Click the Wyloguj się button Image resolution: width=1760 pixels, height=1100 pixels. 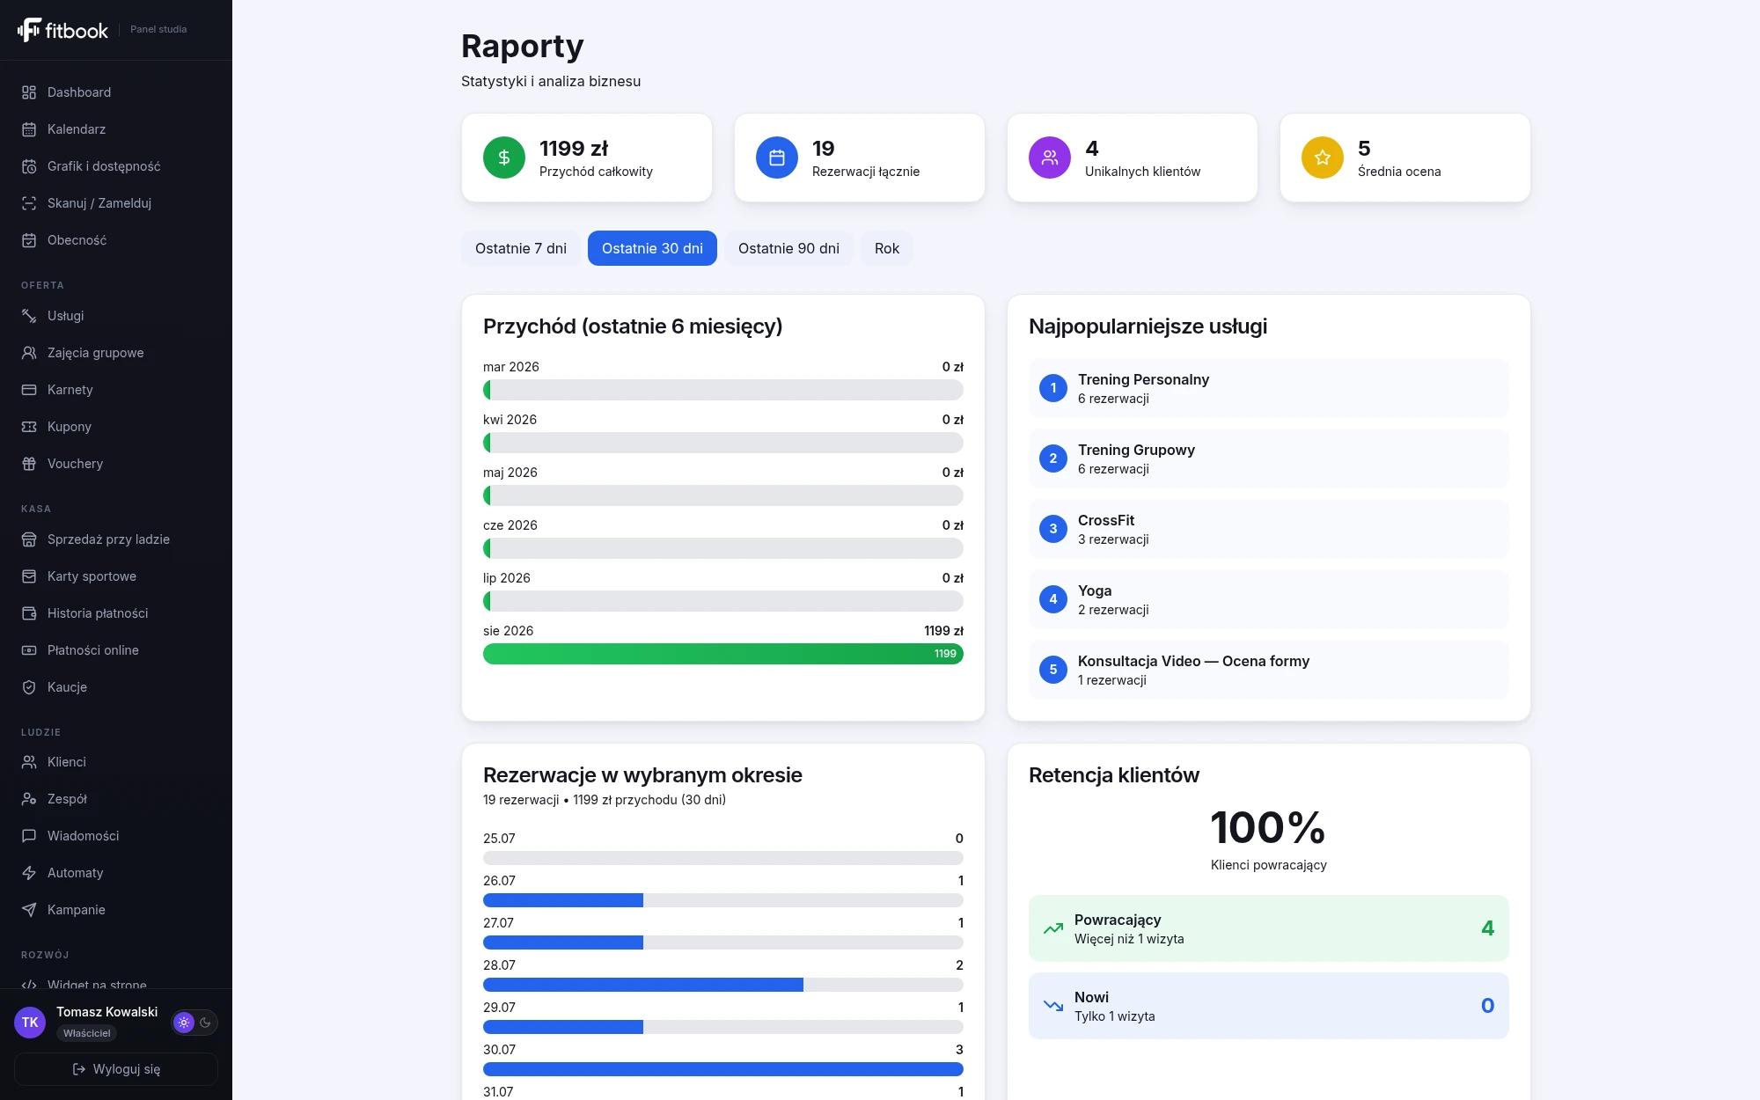(116, 1069)
